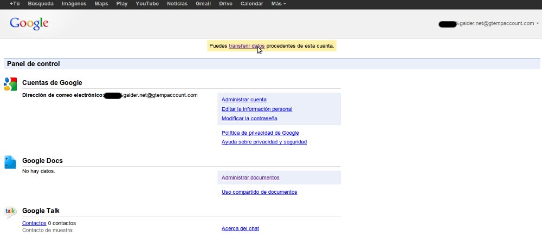542x243 pixels.
Task: Click the Google Docs section icon
Action: (10, 162)
